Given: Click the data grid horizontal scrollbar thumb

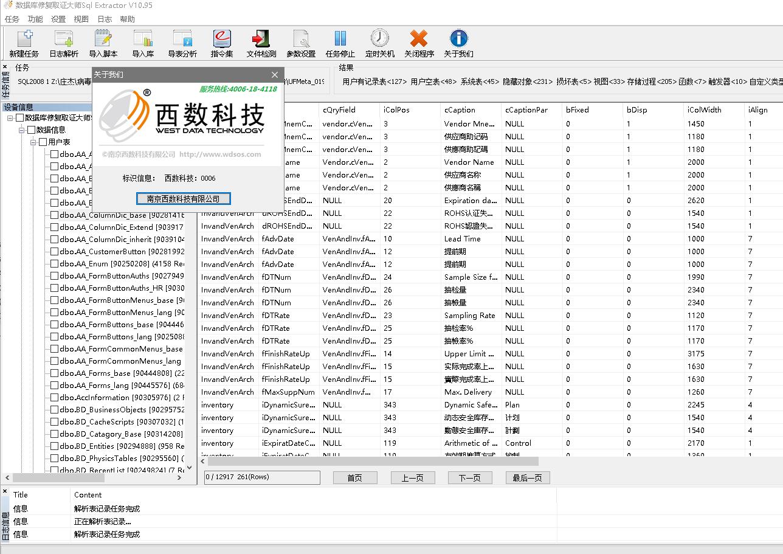Looking at the screenshot, I should pos(373,462).
